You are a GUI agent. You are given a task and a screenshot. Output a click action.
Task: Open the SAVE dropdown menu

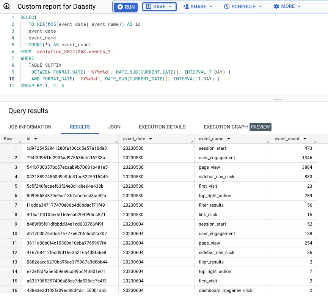pos(159,7)
